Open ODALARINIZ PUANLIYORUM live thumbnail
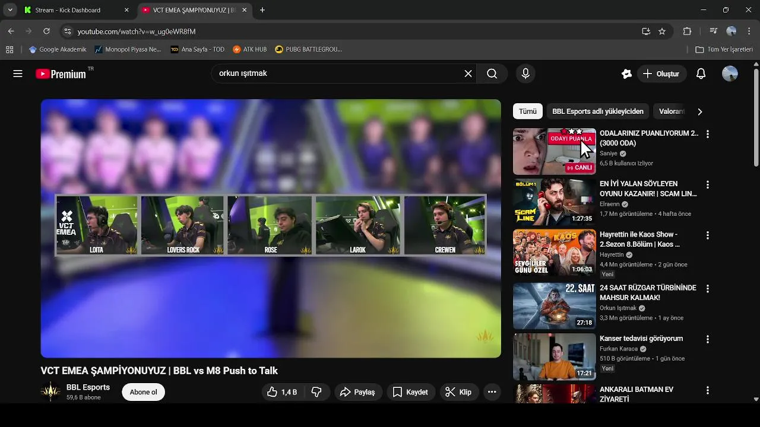The width and height of the screenshot is (760, 427). click(x=554, y=151)
